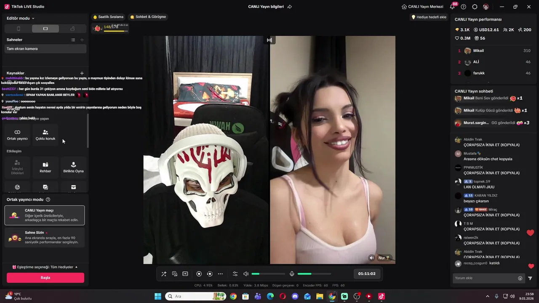539x303 pixels.
Task: Open the TikTok LIVE Studio taskbar icon
Action: click(381, 296)
